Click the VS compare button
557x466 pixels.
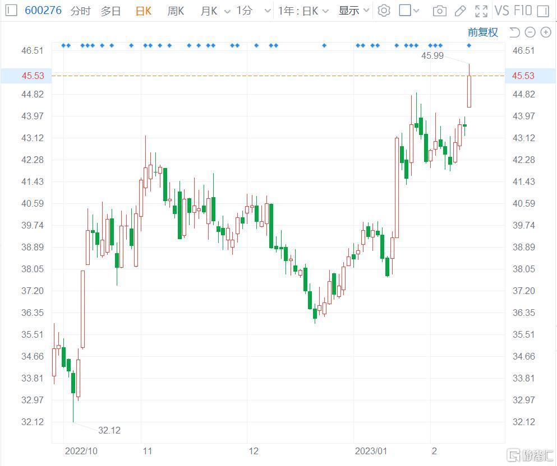[x=501, y=11]
